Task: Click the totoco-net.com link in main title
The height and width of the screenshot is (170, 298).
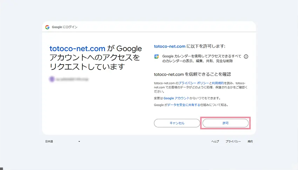Action: coord(77,49)
